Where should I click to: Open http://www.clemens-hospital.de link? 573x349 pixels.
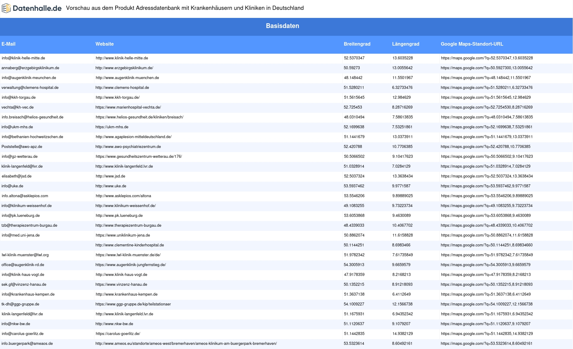[122, 88]
